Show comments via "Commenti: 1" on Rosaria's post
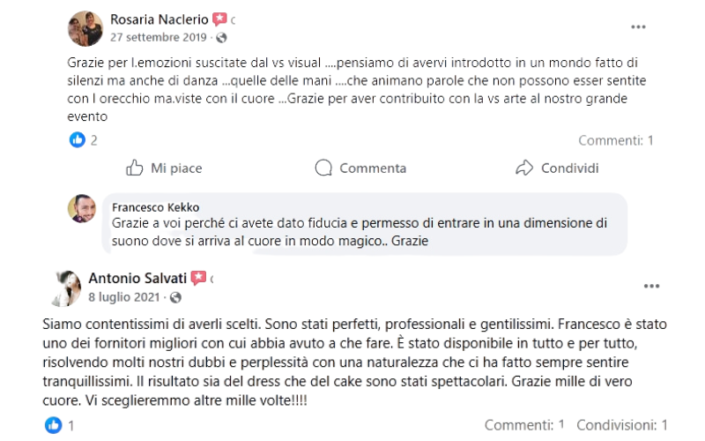Screen dimensions: 705x441 [x=615, y=140]
